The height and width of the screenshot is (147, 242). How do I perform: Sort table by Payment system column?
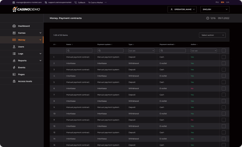coord(105,45)
